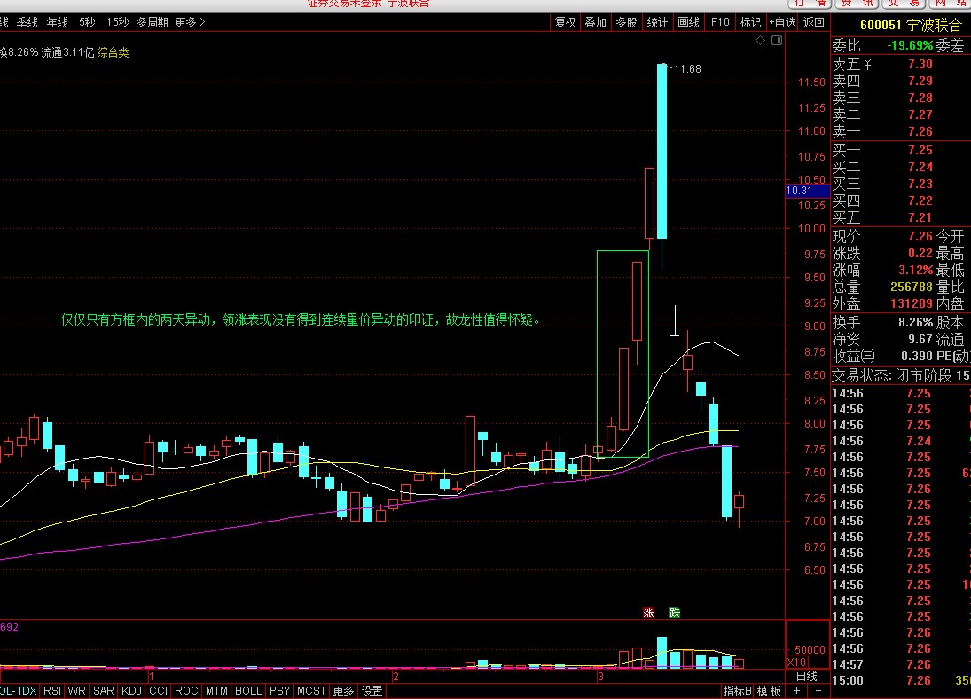
Task: Click the 买一 7.25 bid row
Action: (x=900, y=150)
